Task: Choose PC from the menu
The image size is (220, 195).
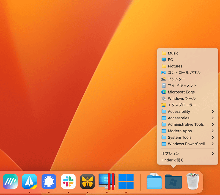Action: tap(188, 60)
